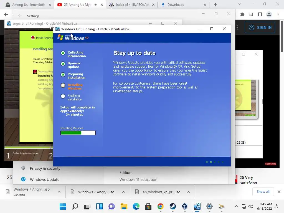284x213 pixels.
Task: Open Chrome tab search chevron
Action: 239,4
